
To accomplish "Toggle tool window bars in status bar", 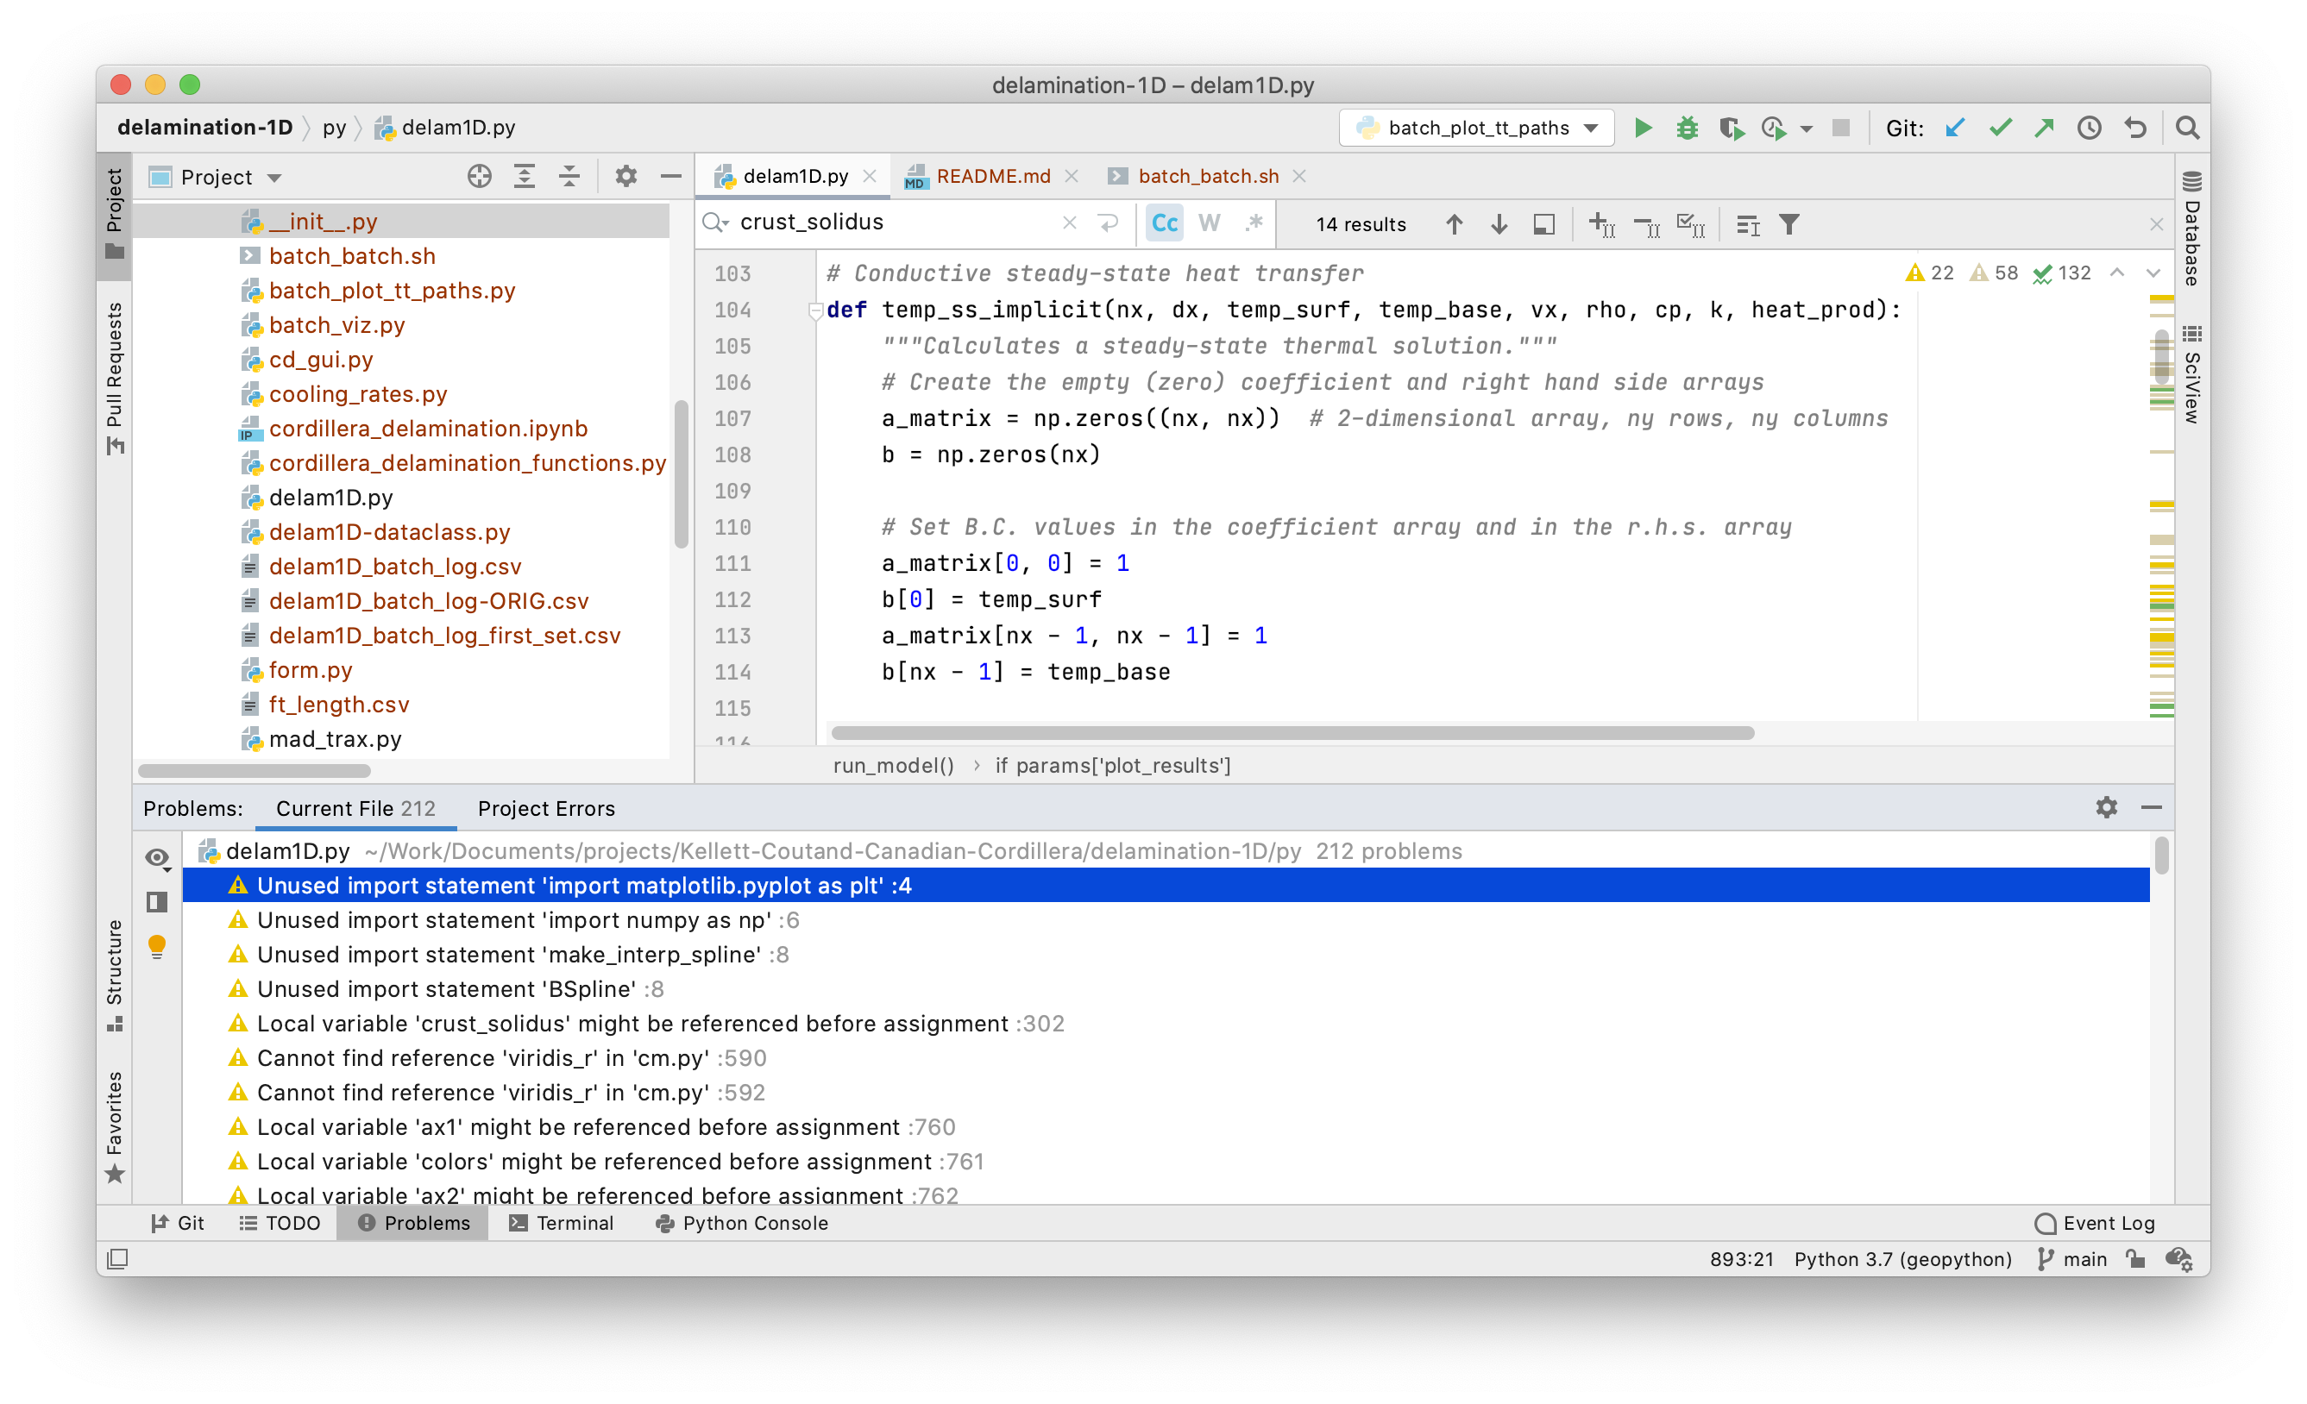I will [x=117, y=1259].
